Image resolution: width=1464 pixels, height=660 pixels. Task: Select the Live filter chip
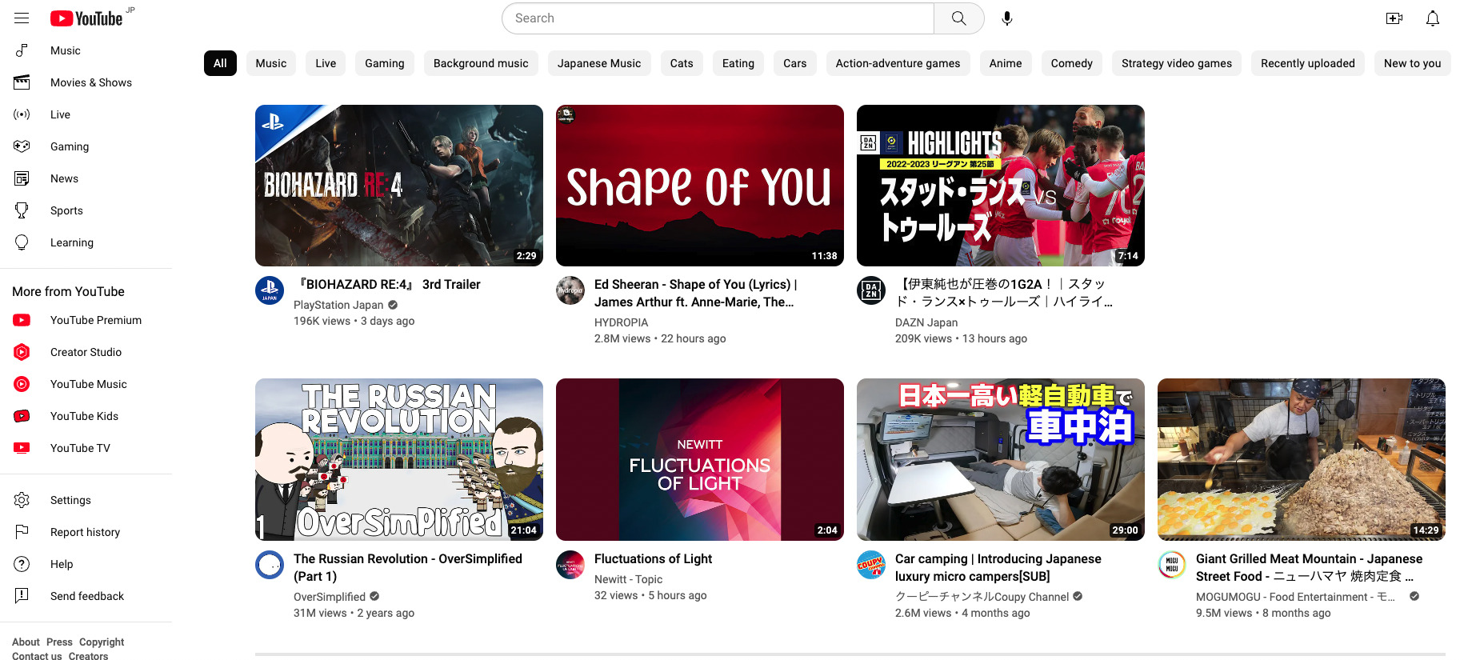coord(326,63)
